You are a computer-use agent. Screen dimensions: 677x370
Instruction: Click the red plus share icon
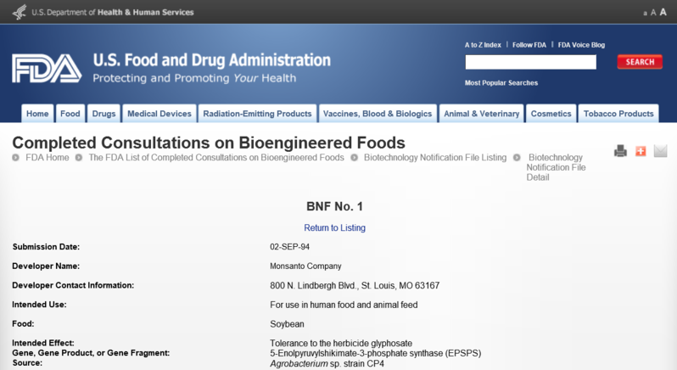pyautogui.click(x=641, y=151)
